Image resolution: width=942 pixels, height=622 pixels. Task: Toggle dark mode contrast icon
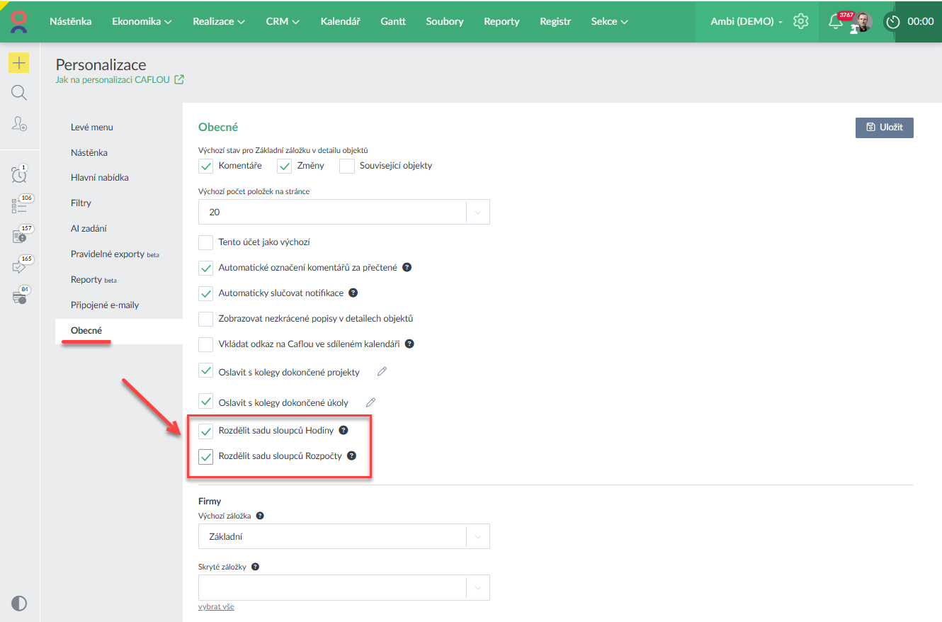click(x=19, y=604)
